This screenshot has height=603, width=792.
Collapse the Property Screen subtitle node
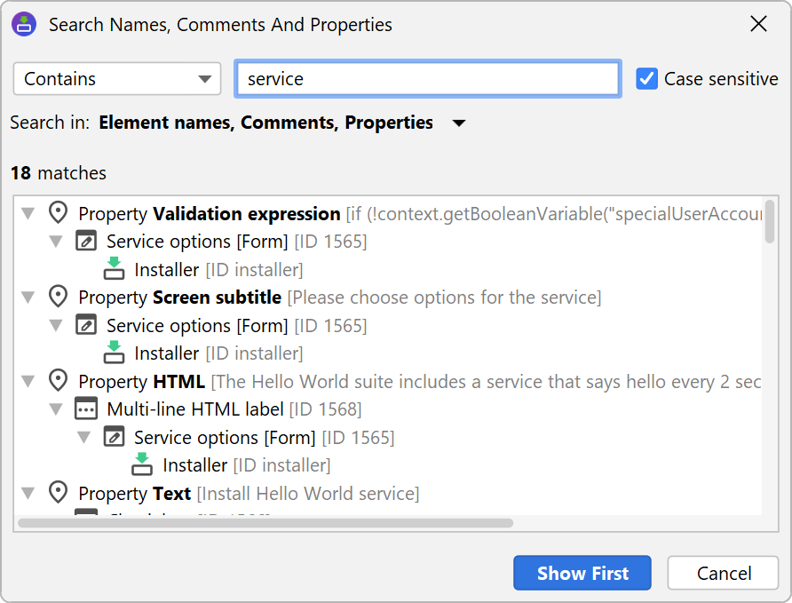[28, 298]
